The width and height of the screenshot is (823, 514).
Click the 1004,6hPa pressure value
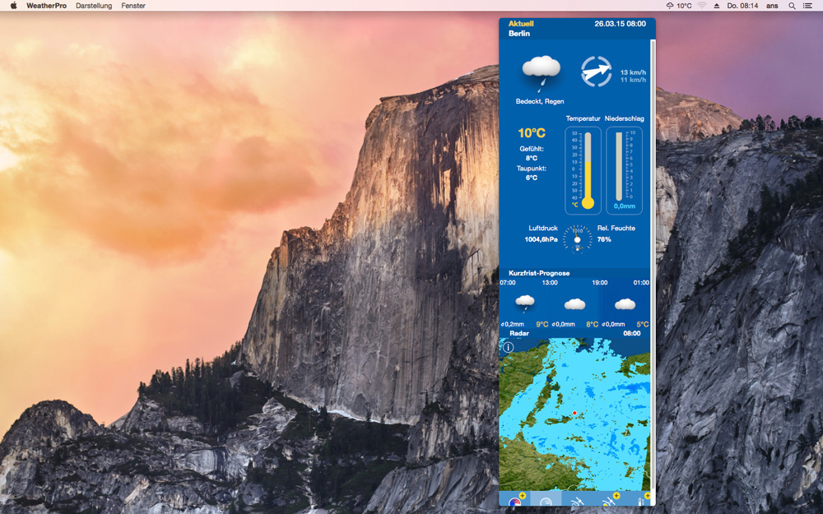[x=542, y=239]
